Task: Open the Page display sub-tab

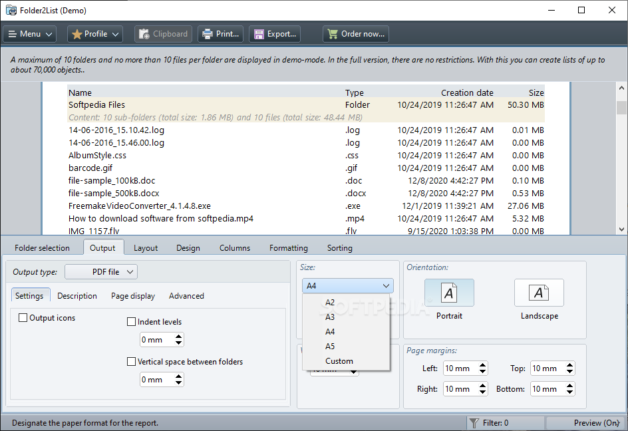Action: pos(133,296)
